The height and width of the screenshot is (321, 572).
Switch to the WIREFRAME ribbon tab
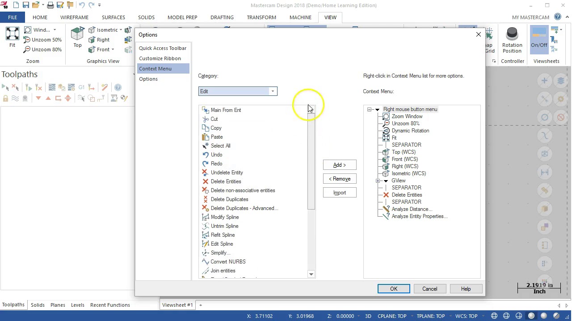74,17
